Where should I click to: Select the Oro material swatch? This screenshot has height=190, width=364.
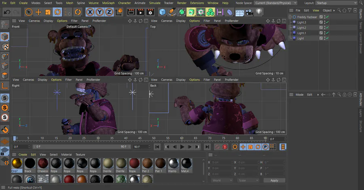(x=17, y=165)
